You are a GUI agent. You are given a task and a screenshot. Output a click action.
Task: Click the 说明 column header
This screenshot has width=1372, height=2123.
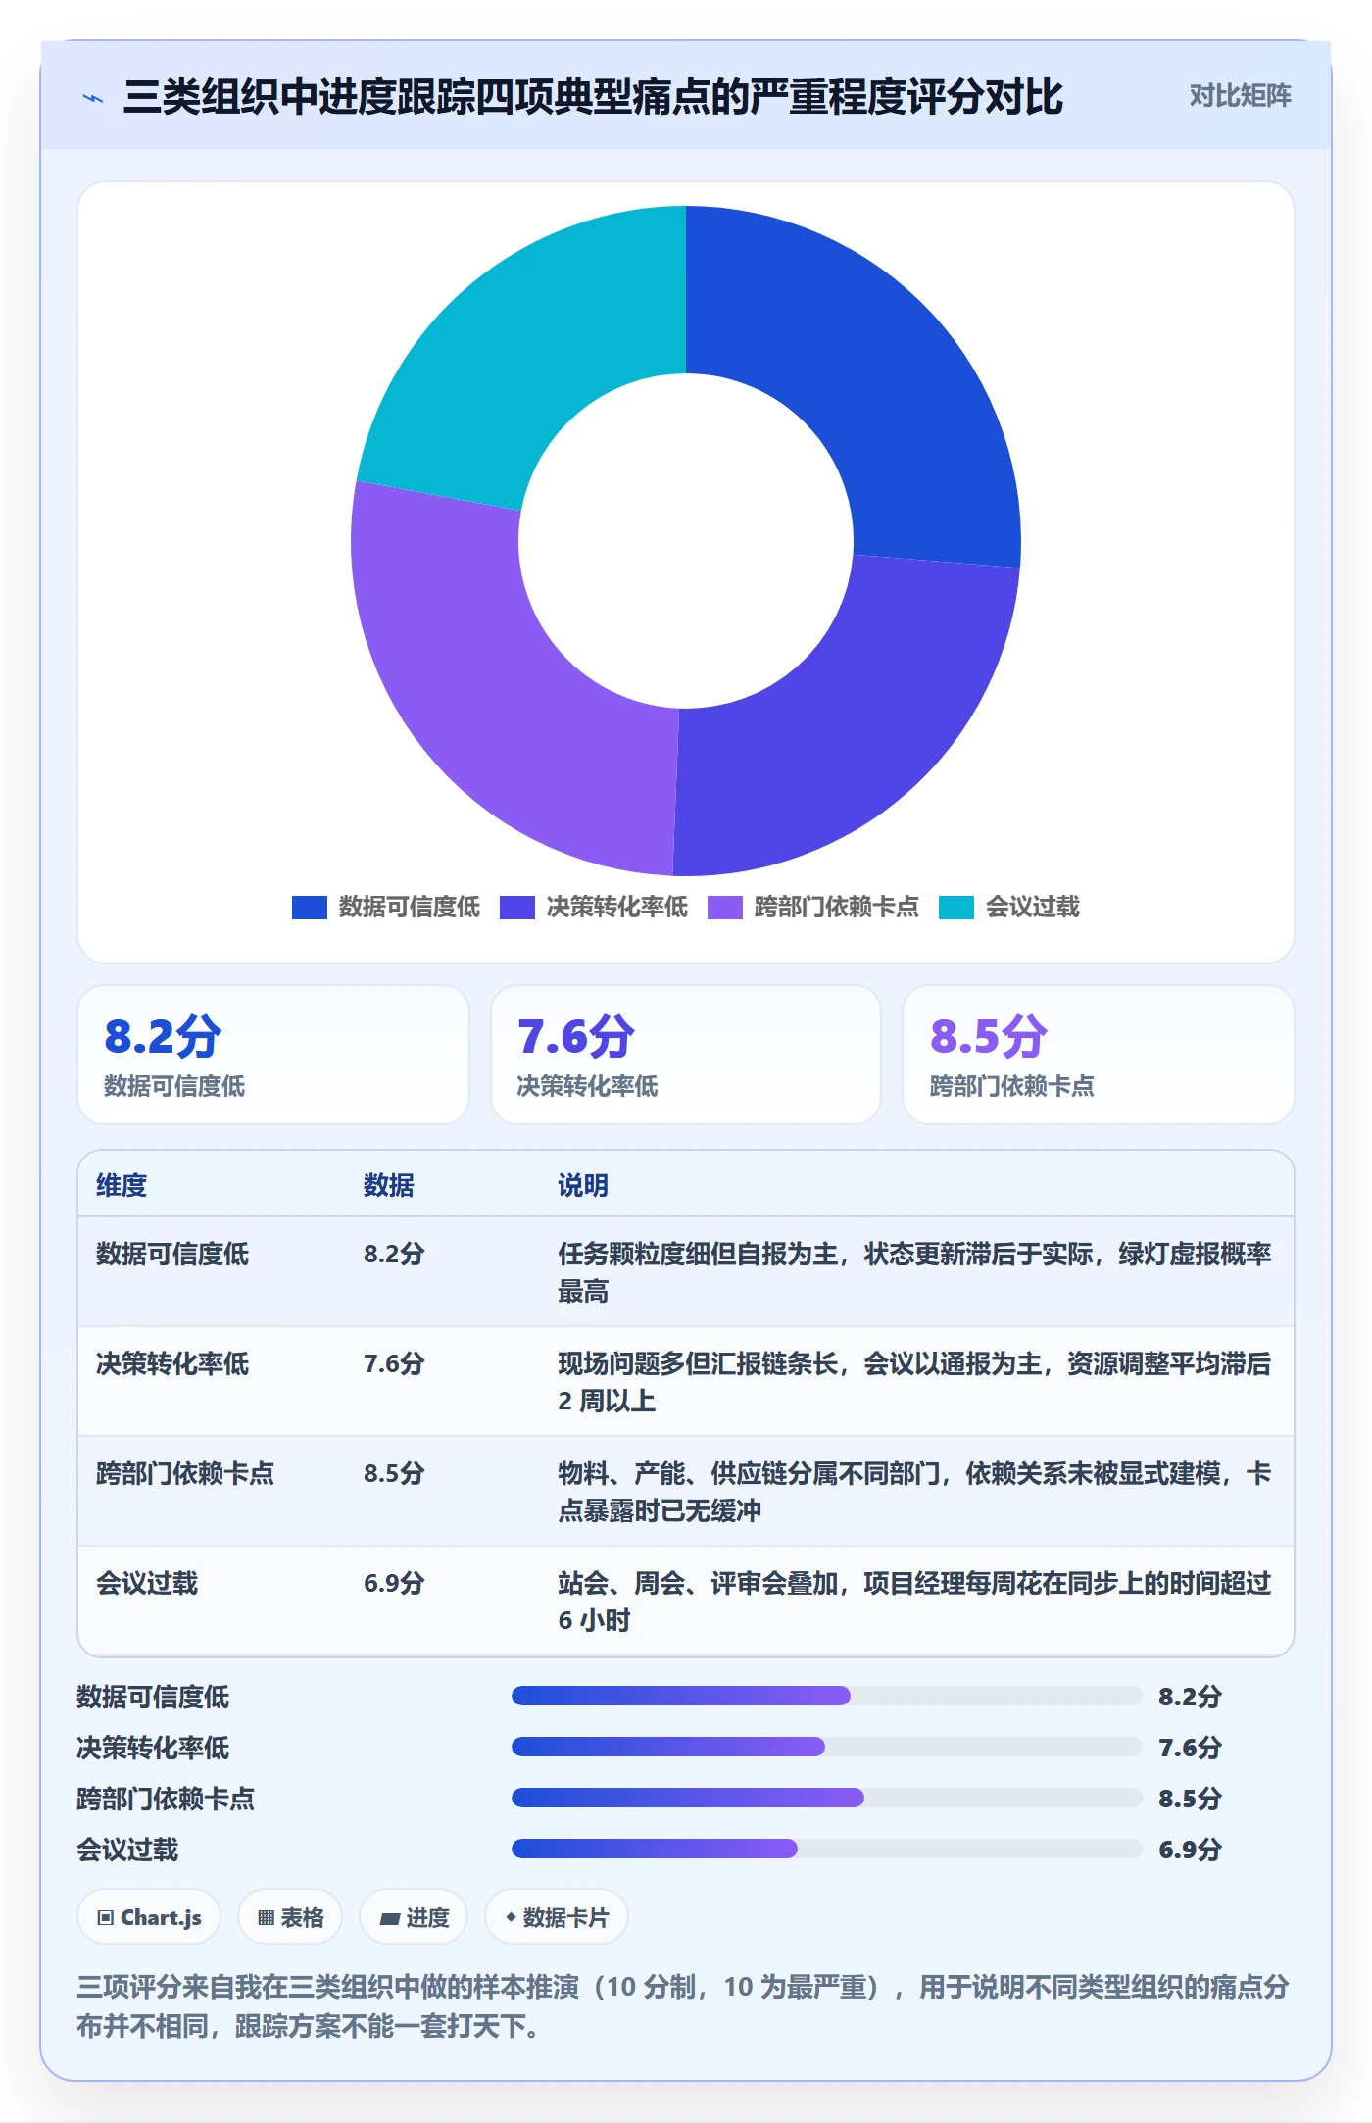point(583,1185)
